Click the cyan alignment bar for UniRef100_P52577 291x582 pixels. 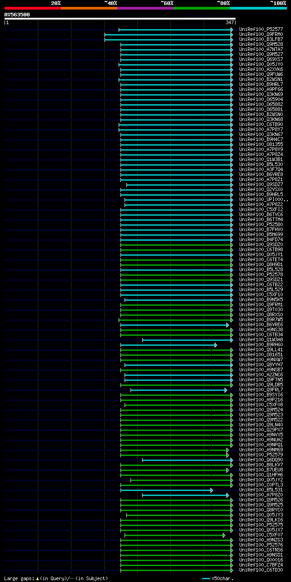point(176,30)
